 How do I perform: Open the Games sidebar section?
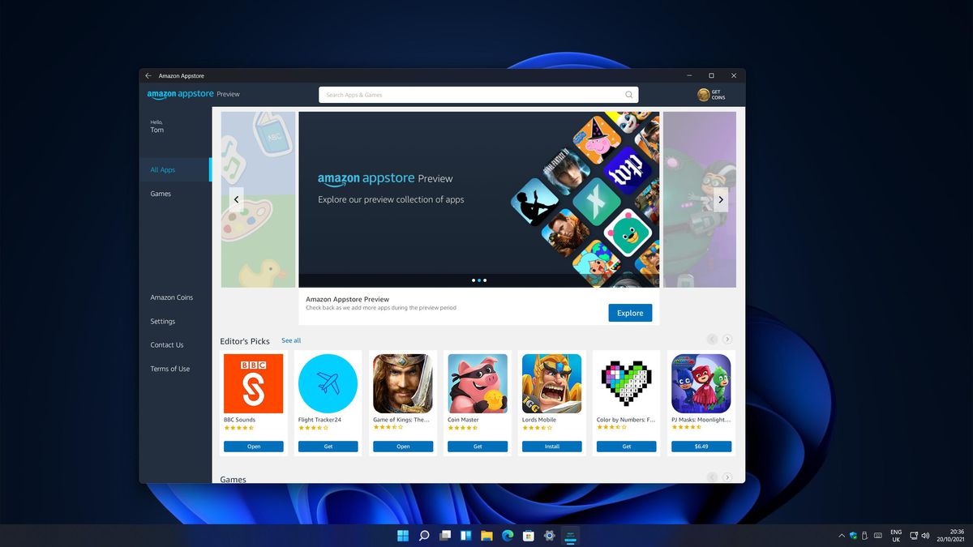tap(161, 194)
